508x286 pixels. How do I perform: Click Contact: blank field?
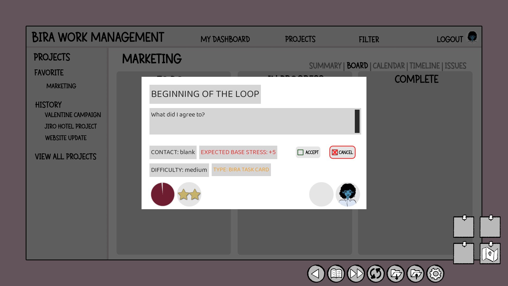click(x=173, y=152)
